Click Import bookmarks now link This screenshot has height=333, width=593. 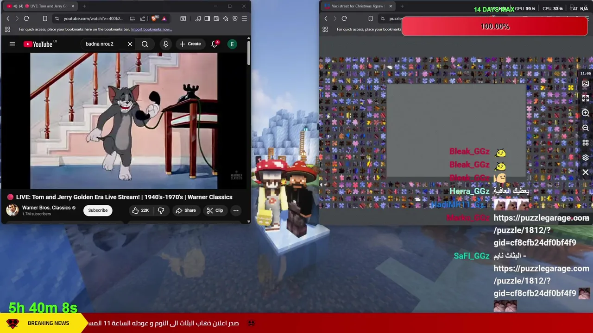click(151, 29)
